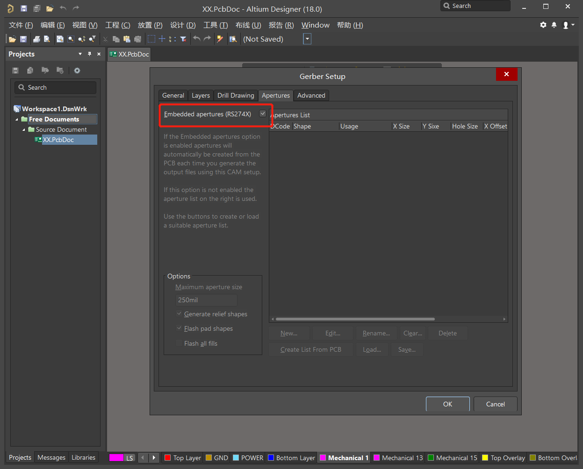Switch to the Drill Drawing tab

pos(236,95)
